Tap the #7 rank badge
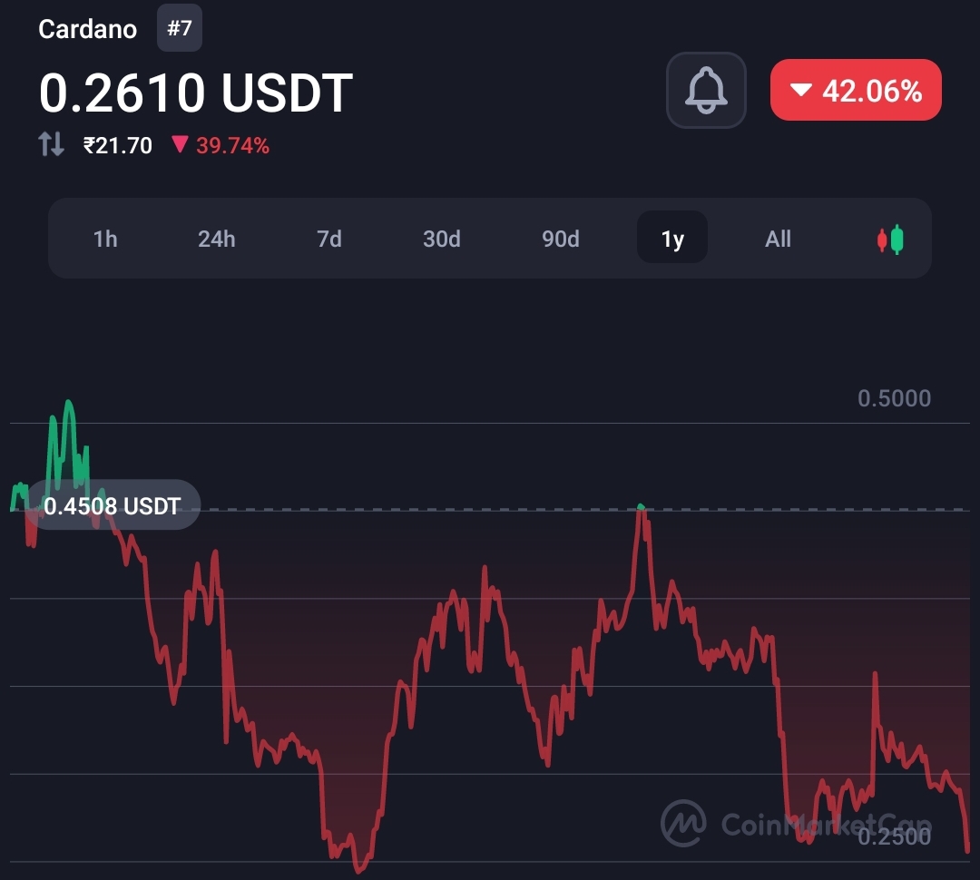The width and height of the screenshot is (980, 880). point(180,28)
